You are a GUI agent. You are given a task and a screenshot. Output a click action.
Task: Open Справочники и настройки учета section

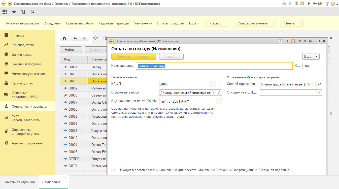click(x=27, y=132)
